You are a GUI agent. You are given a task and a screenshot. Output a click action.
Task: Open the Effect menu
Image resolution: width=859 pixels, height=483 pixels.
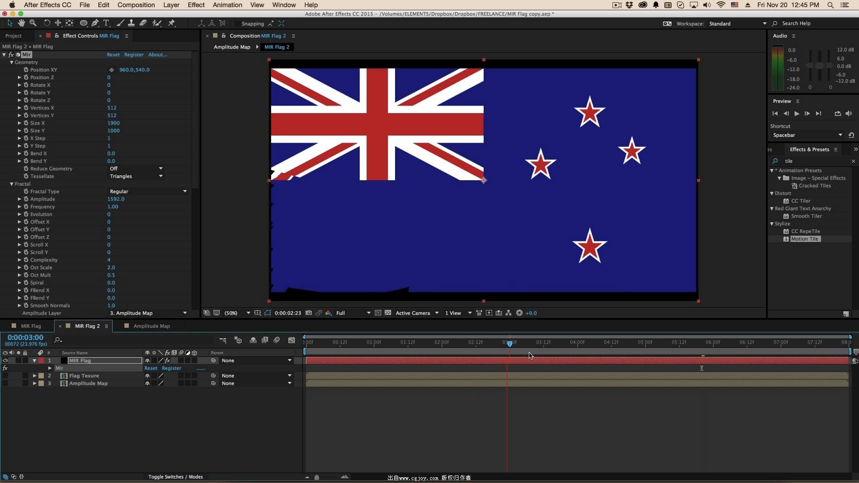196,5
